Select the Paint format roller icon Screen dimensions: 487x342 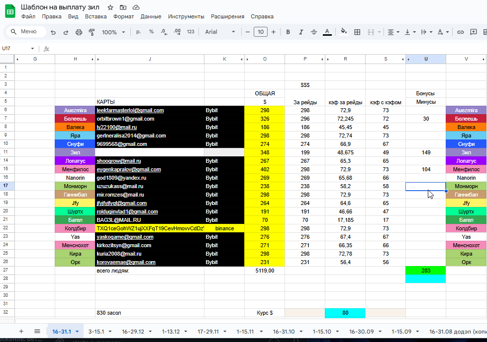tap(92, 32)
